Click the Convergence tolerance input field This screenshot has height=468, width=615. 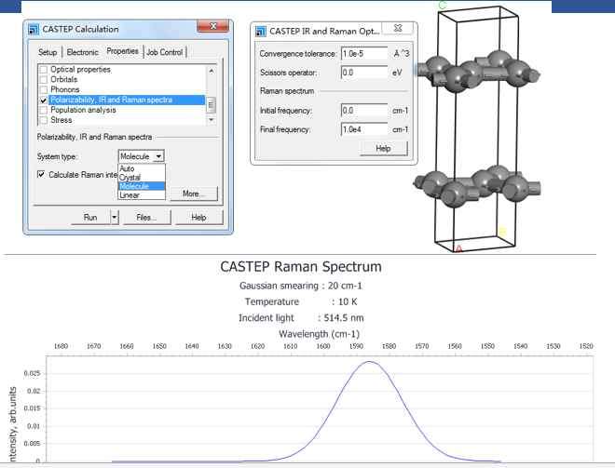click(x=365, y=55)
